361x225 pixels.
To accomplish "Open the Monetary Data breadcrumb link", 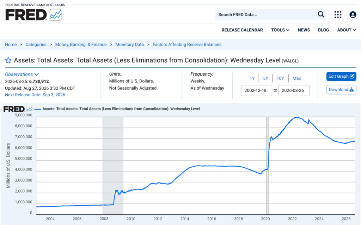I will coord(129,45).
